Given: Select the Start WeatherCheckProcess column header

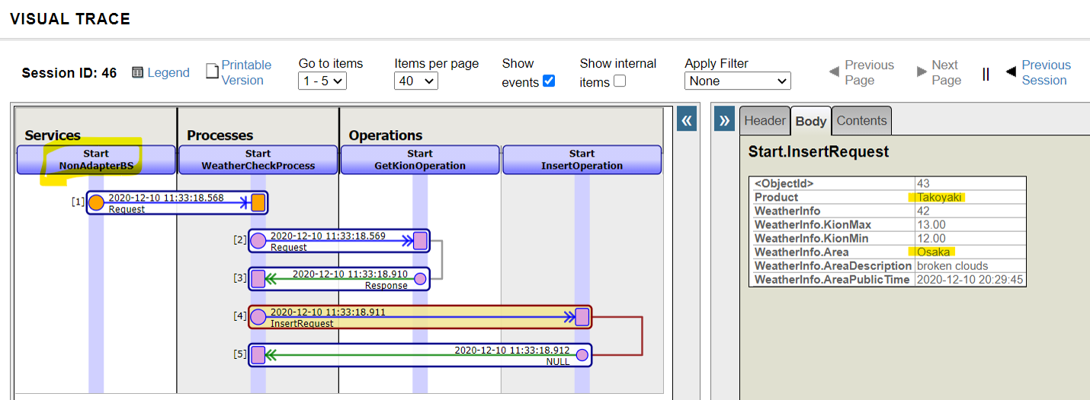Looking at the screenshot, I should [258, 160].
